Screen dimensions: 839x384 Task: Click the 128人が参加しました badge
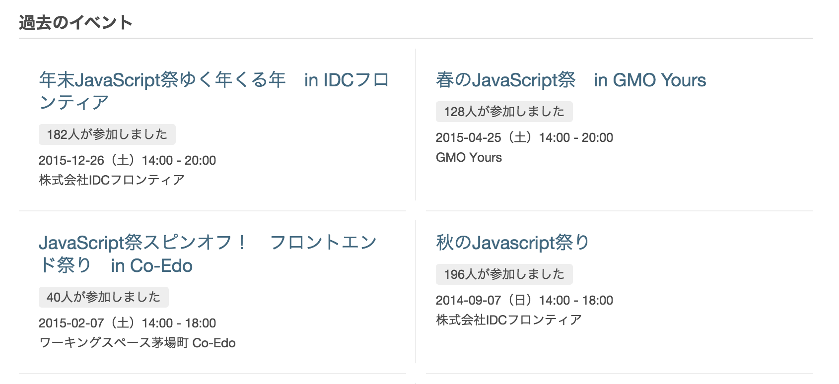click(504, 112)
